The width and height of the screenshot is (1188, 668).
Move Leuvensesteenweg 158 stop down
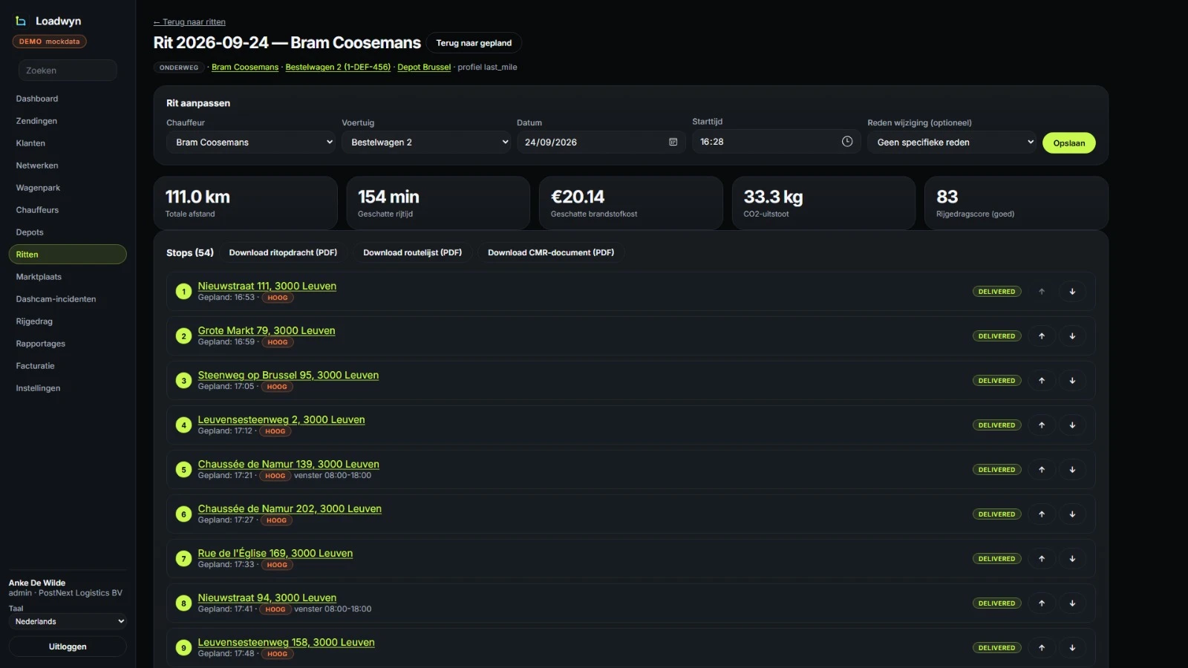pyautogui.click(x=1072, y=648)
